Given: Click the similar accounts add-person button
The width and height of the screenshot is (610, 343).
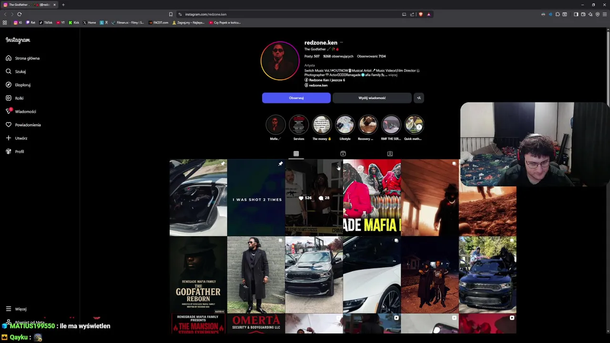Looking at the screenshot, I should coord(419,98).
